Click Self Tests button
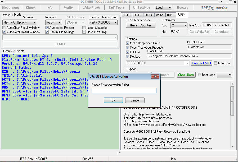The image size is (238, 162). click(116, 8)
